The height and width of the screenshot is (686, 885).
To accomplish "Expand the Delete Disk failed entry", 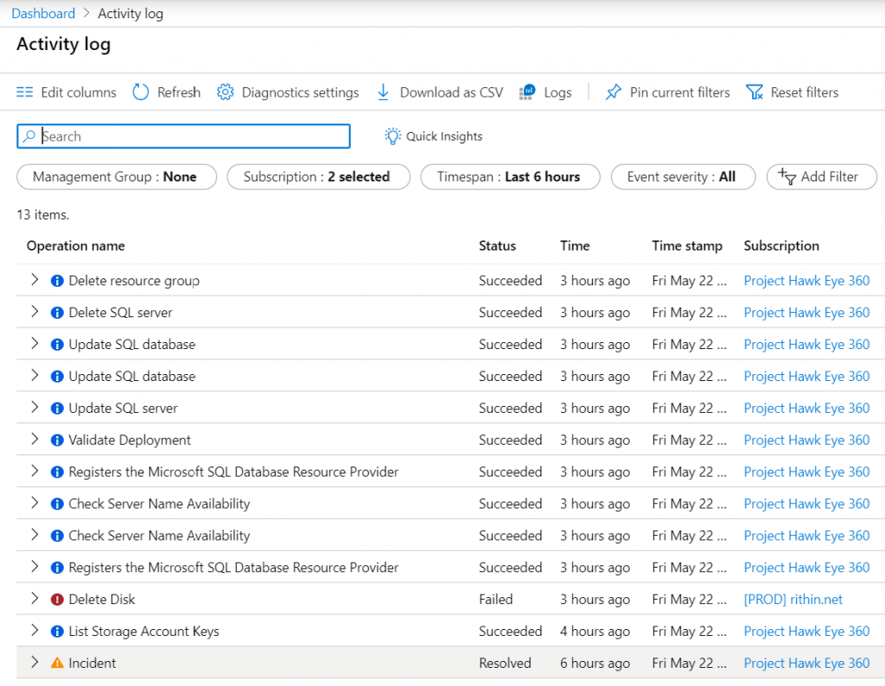I will pyautogui.click(x=35, y=599).
